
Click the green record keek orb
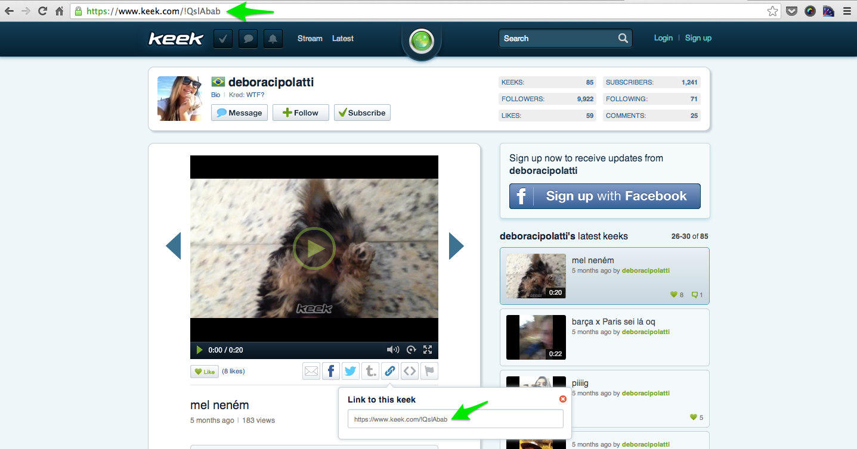click(422, 41)
